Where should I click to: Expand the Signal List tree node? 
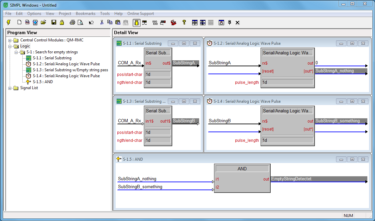click(x=10, y=88)
